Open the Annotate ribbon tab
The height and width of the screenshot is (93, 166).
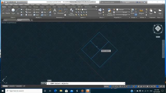pos(16,7)
